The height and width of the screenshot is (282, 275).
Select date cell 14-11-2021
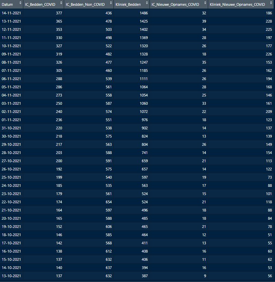11,13
